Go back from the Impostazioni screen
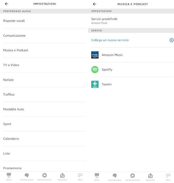The width and height of the screenshot is (174, 183). pyautogui.click(x=7, y=4)
